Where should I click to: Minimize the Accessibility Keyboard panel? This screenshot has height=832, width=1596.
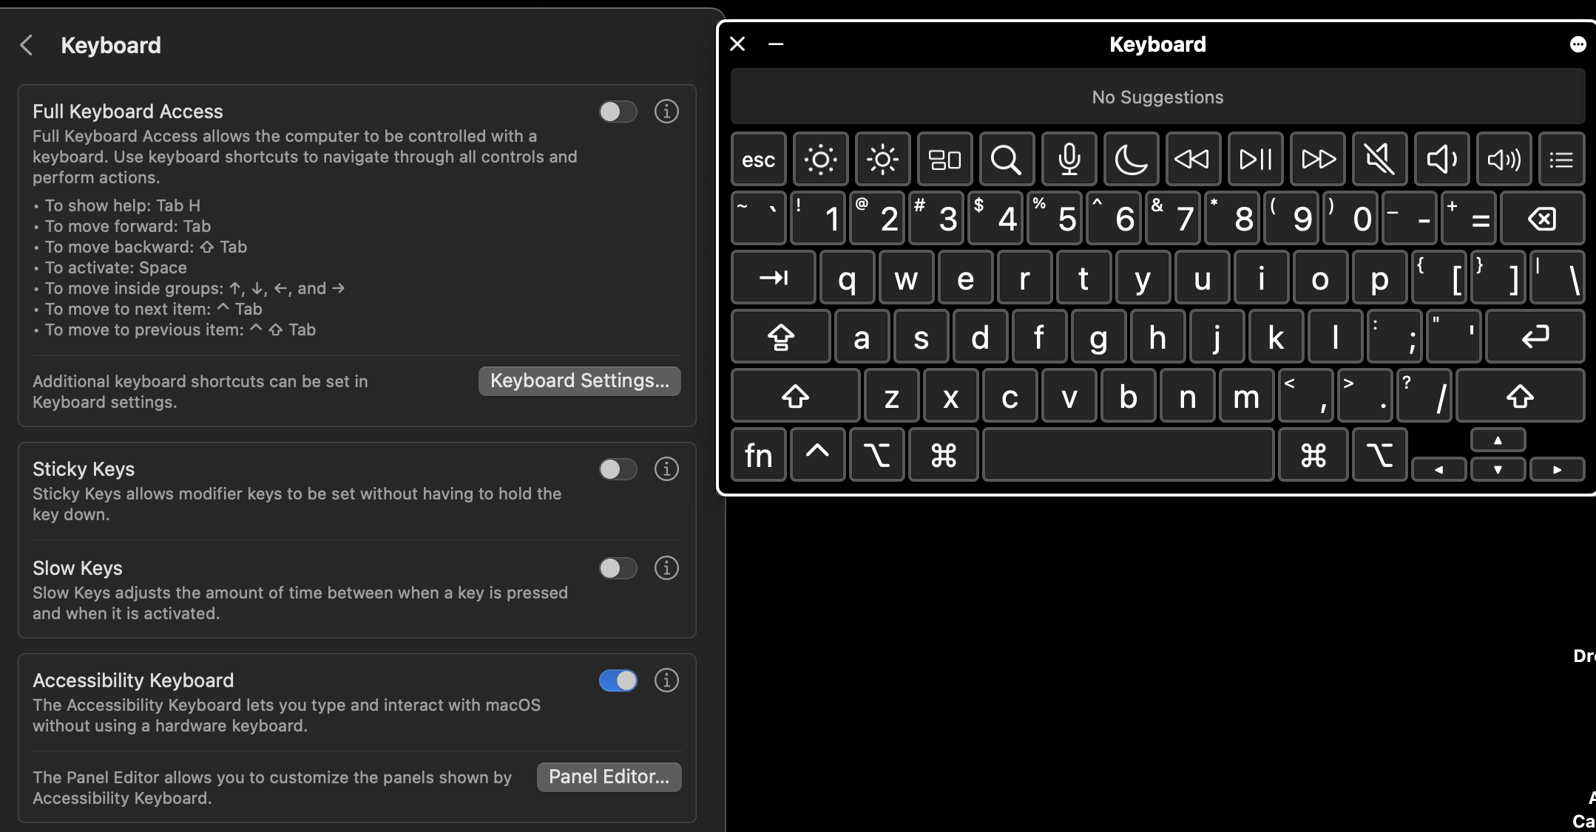pyautogui.click(x=776, y=44)
